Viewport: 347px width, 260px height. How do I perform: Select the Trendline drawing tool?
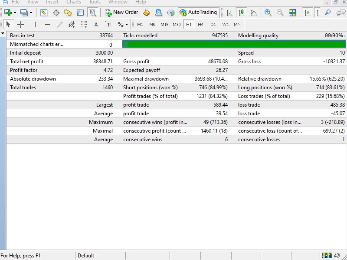[x=60, y=24]
